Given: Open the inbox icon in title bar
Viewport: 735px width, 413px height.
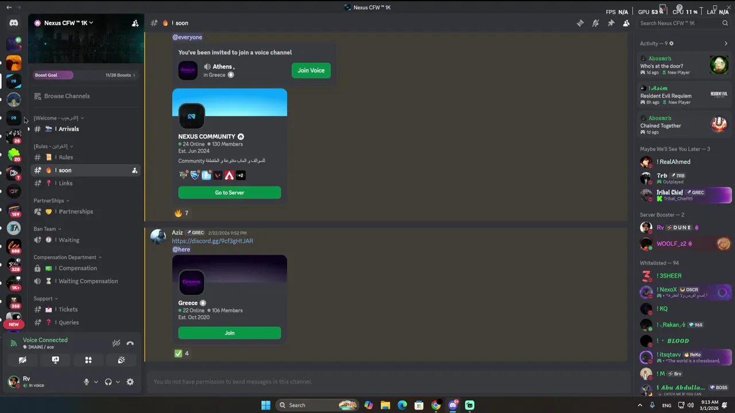Looking at the screenshot, I should pyautogui.click(x=663, y=7).
